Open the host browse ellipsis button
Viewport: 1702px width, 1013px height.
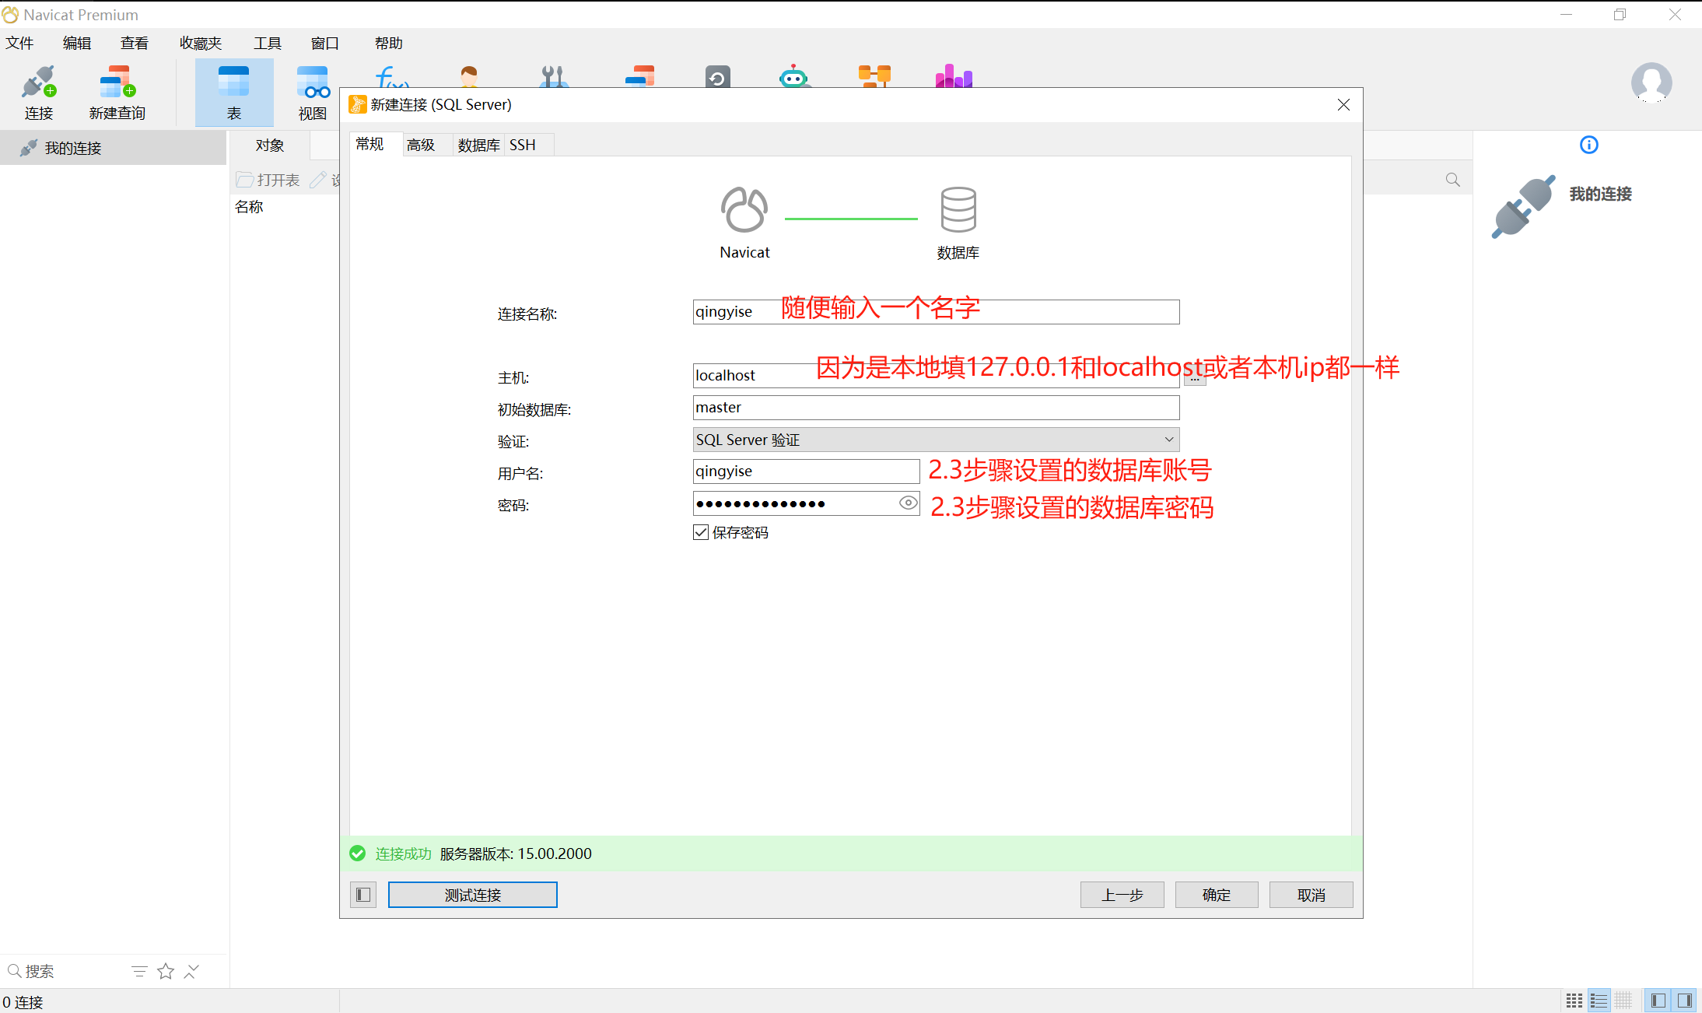(1195, 378)
